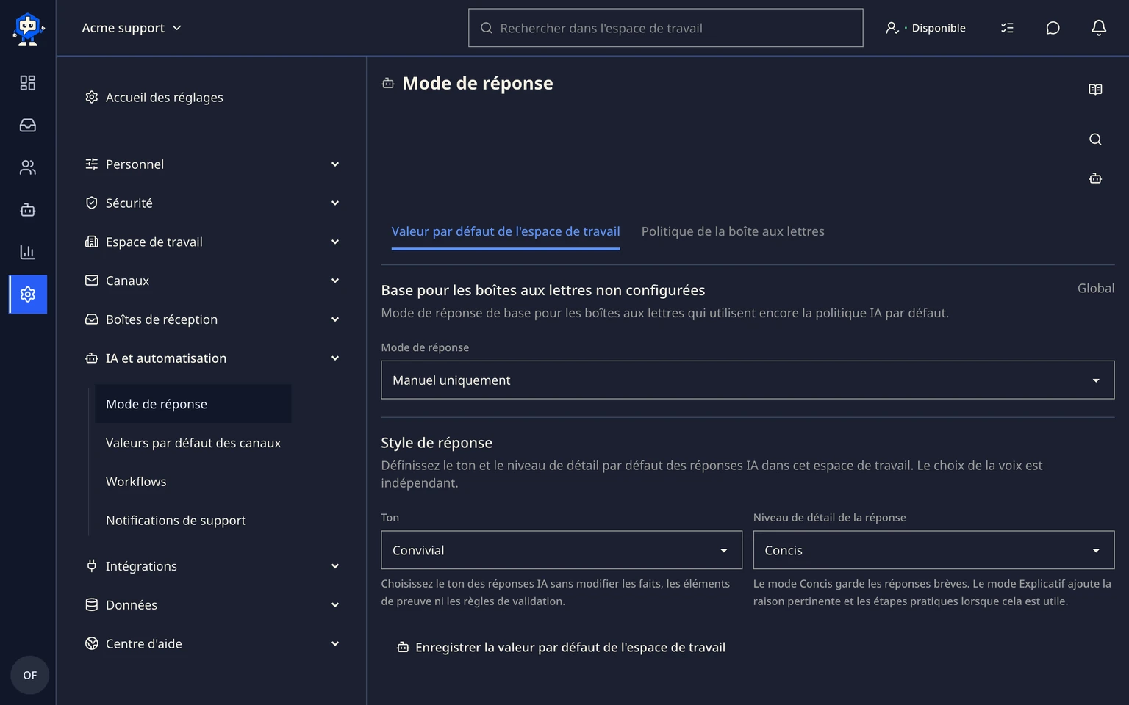This screenshot has width=1129, height=705.
Task: Click the Global scope label
Action: [x=1096, y=289]
